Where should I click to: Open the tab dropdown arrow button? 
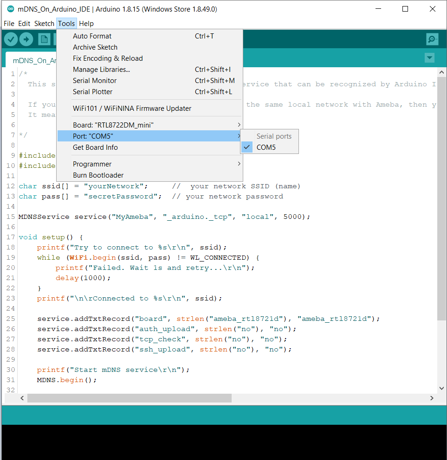click(x=429, y=58)
